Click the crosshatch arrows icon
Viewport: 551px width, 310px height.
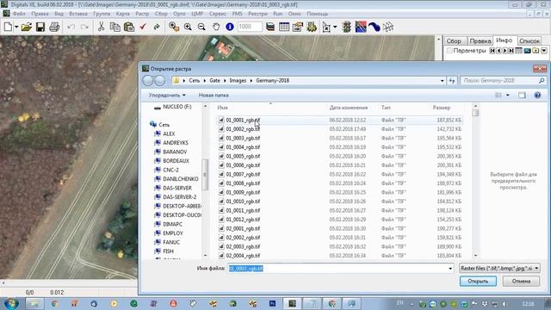(x=388, y=27)
